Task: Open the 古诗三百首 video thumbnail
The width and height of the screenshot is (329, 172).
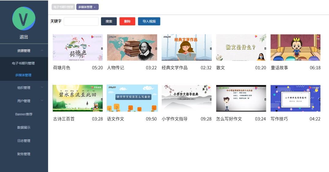Action: tap(78, 98)
